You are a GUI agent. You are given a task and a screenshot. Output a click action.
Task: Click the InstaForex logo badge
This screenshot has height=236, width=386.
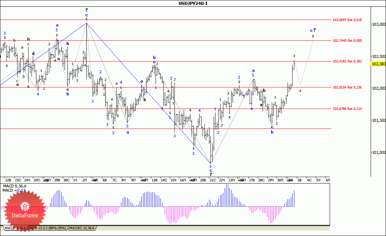25,211
